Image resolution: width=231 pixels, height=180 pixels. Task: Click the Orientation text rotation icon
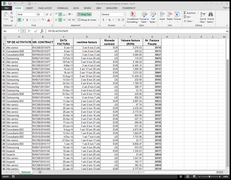click(x=70, y=14)
